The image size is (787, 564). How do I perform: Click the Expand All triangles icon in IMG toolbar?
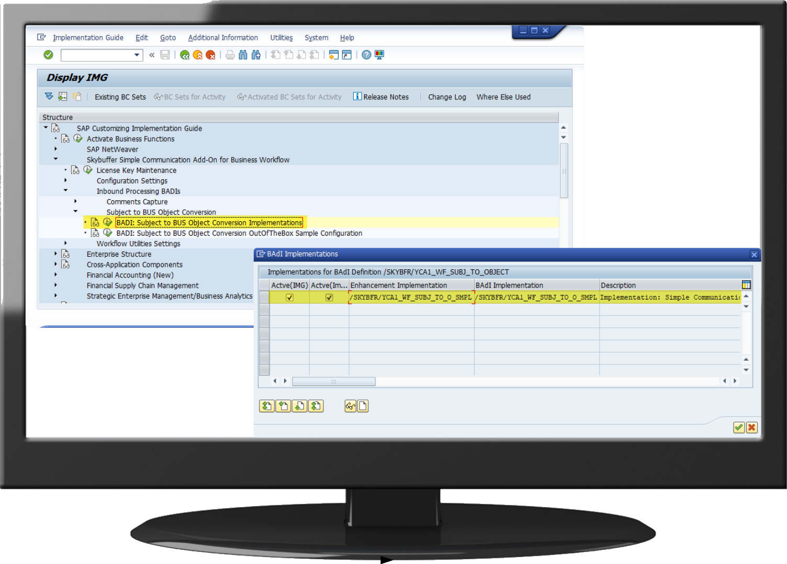pos(49,96)
